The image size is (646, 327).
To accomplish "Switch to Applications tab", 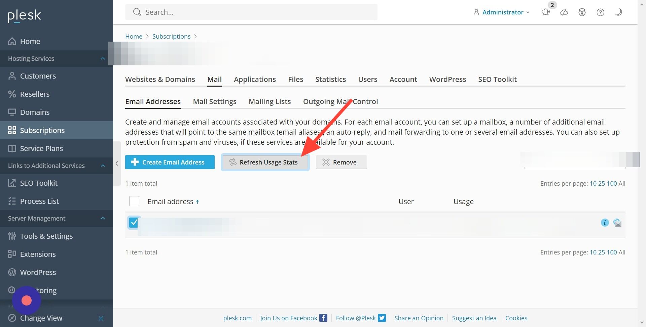I will click(x=255, y=79).
